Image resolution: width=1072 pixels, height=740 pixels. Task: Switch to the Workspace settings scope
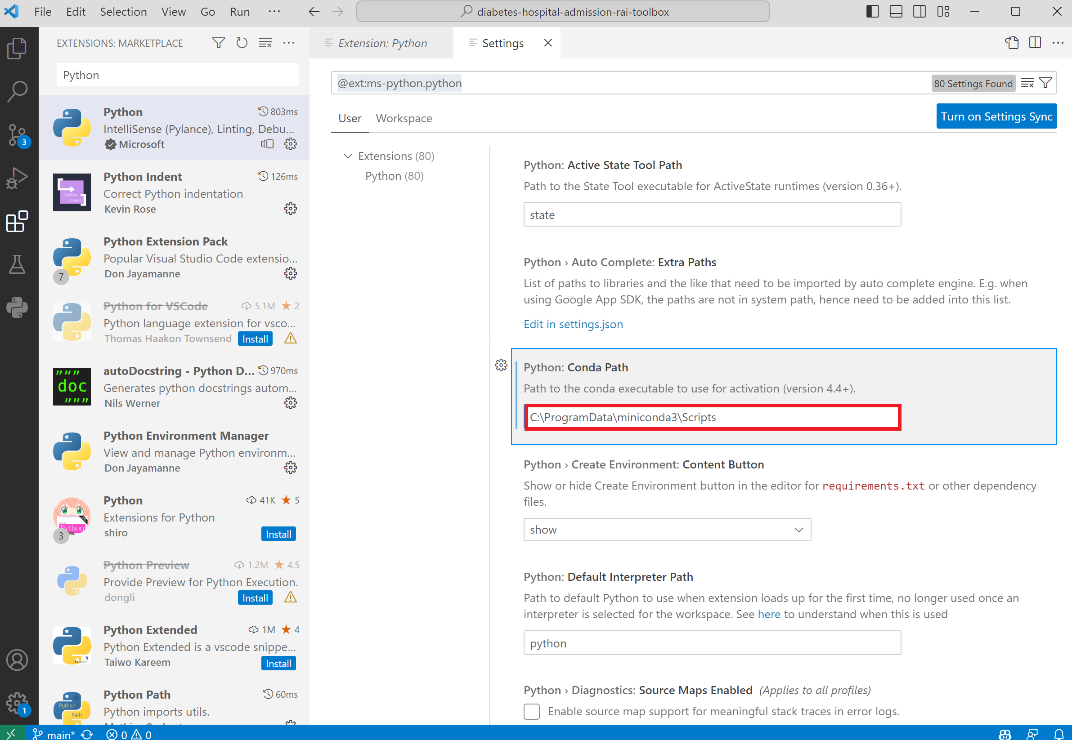pyautogui.click(x=404, y=119)
